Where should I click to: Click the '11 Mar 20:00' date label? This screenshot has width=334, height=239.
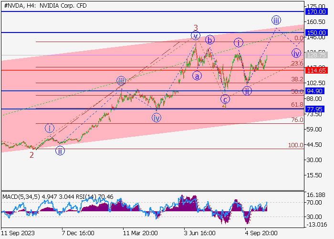[140, 233]
